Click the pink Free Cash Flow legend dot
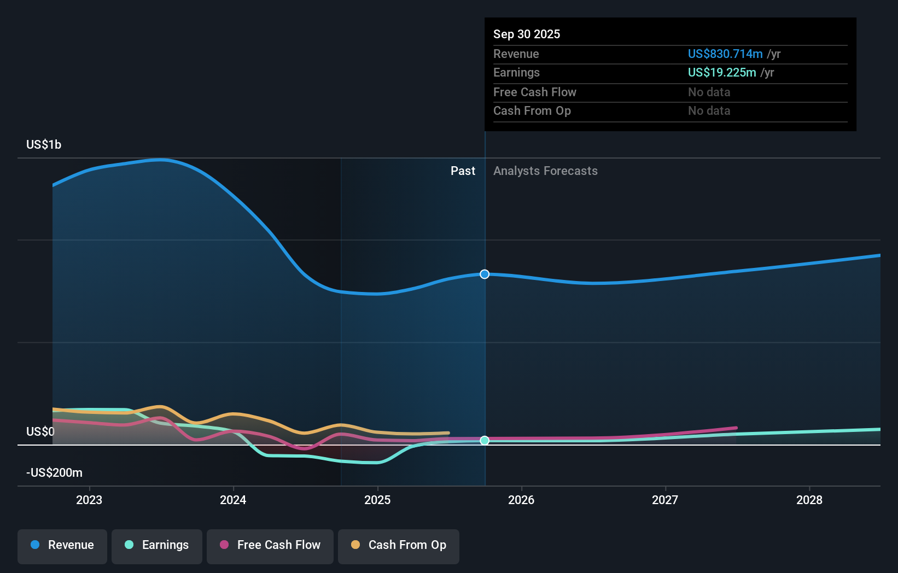 tap(226, 545)
